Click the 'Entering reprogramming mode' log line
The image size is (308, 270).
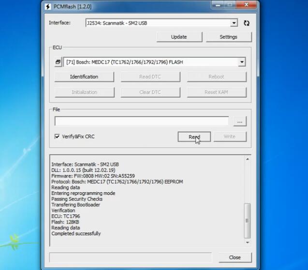tap(83, 194)
